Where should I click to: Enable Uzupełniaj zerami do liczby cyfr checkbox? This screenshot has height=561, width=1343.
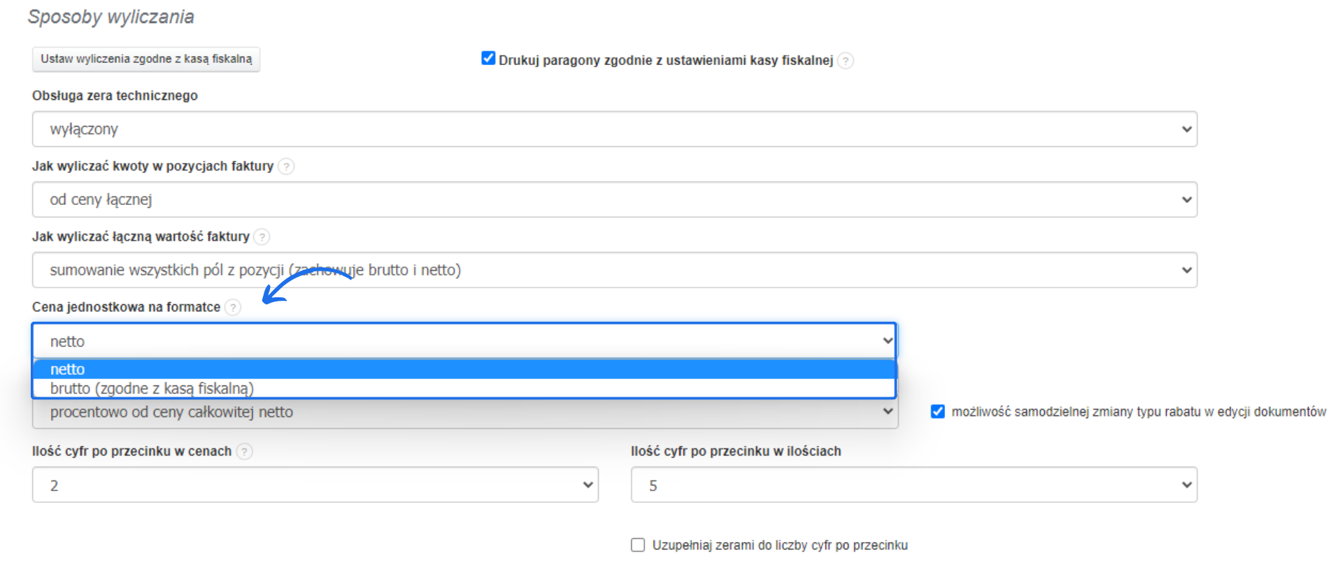pos(638,545)
